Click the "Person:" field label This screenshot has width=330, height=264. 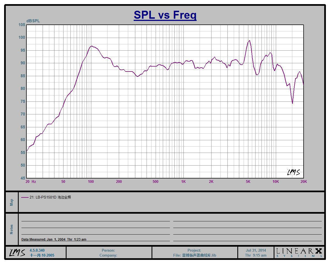(108, 250)
